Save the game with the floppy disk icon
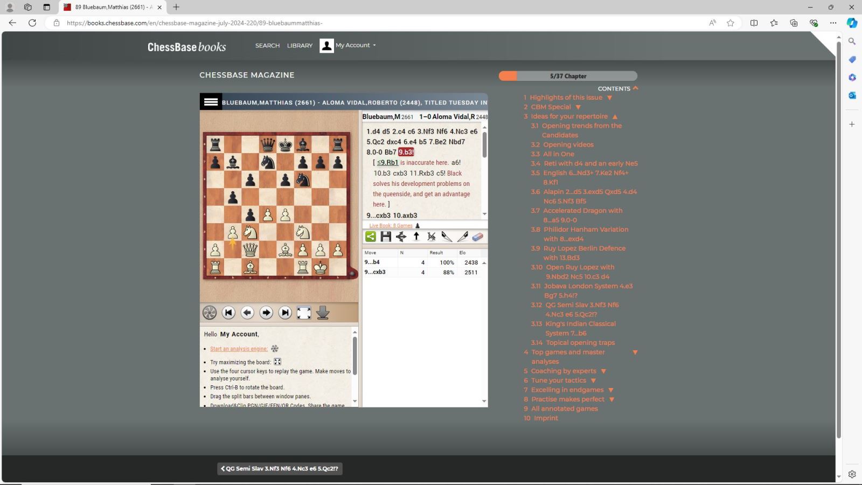Viewport: 862px width, 485px height. point(386,236)
